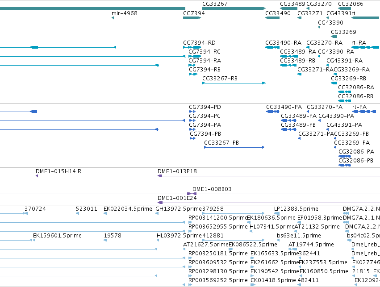380x287 pixels.
Task: Select protein CG7394-PD
Action: click(x=205, y=107)
